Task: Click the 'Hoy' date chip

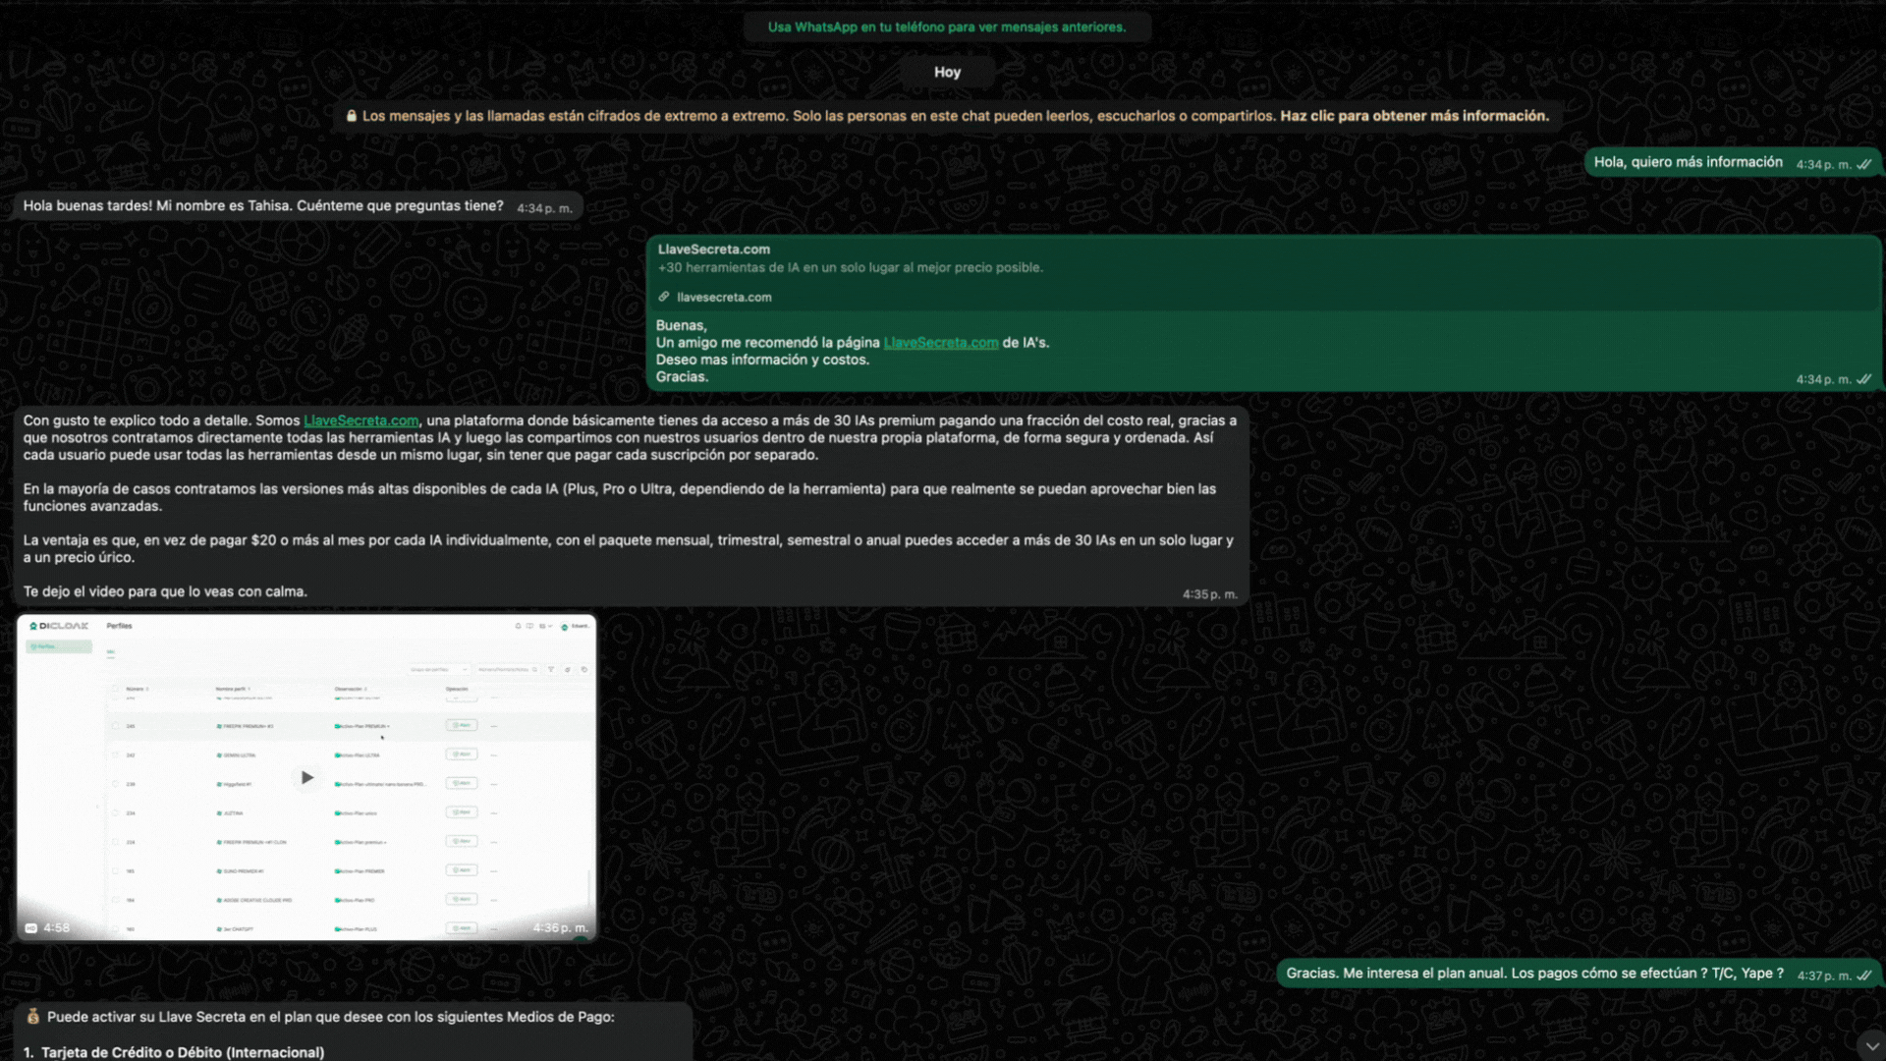Action: (947, 72)
